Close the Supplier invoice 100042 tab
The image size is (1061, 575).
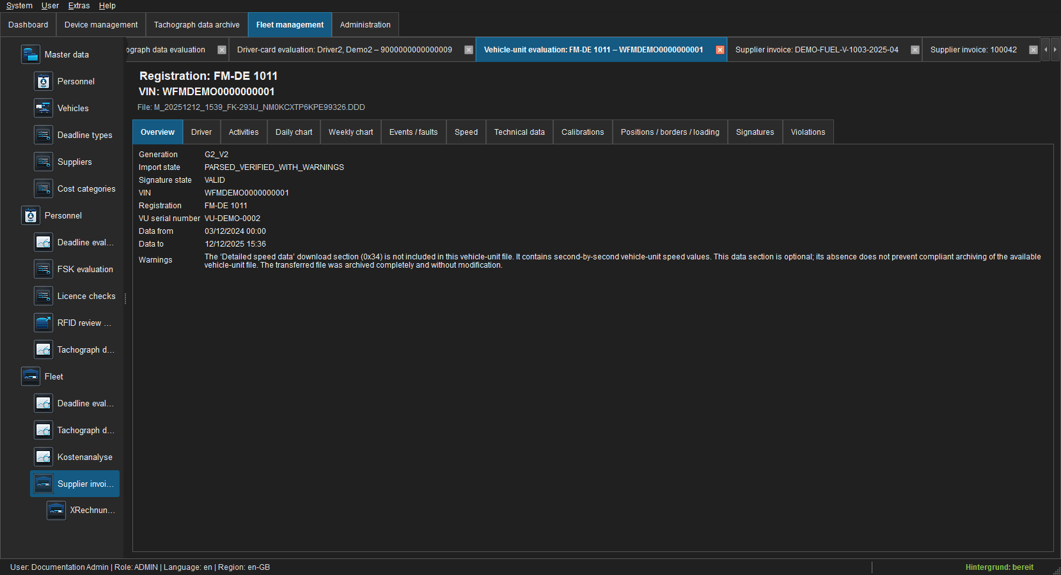(1033, 50)
